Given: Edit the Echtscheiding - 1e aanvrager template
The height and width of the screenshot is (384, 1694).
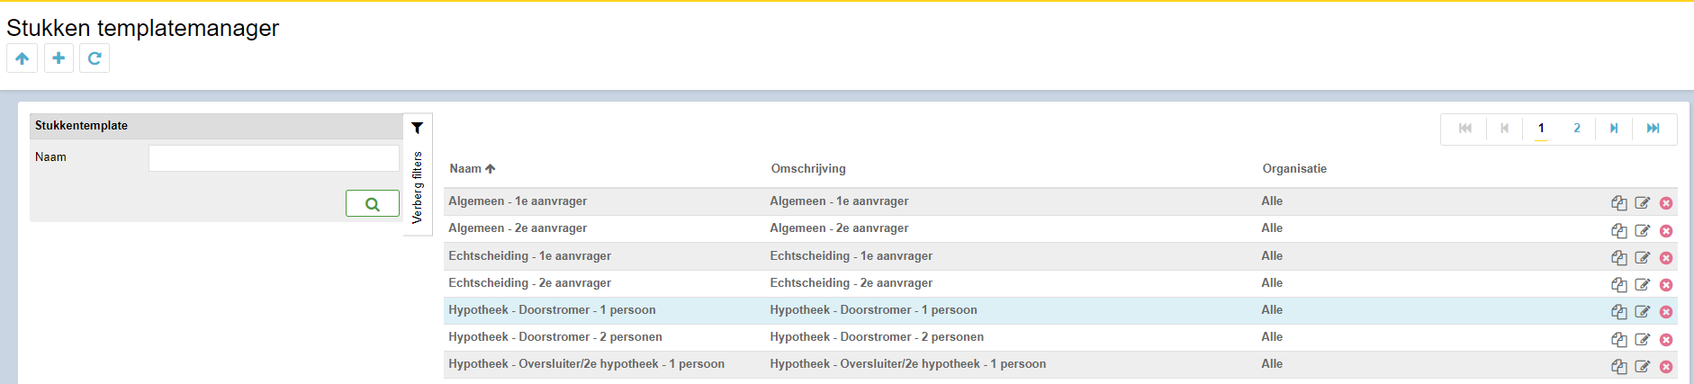Looking at the screenshot, I should (1643, 257).
